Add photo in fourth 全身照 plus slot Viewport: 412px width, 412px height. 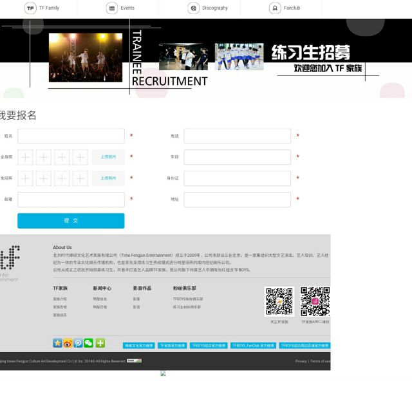[80, 157]
